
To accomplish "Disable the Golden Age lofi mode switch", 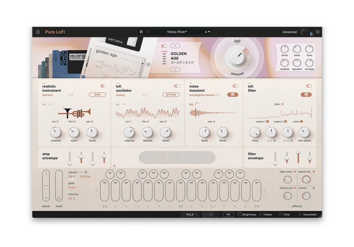I will (x=164, y=46).
